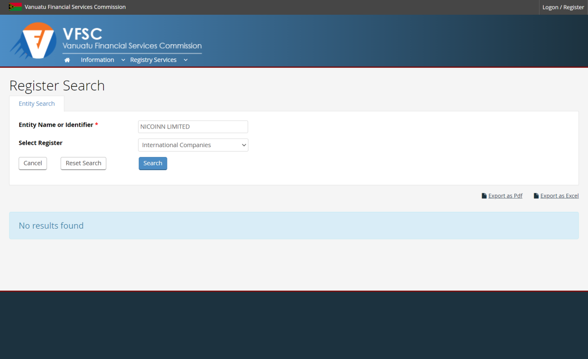The image size is (588, 359).
Task: Select the Entity Search tab
Action: click(37, 103)
